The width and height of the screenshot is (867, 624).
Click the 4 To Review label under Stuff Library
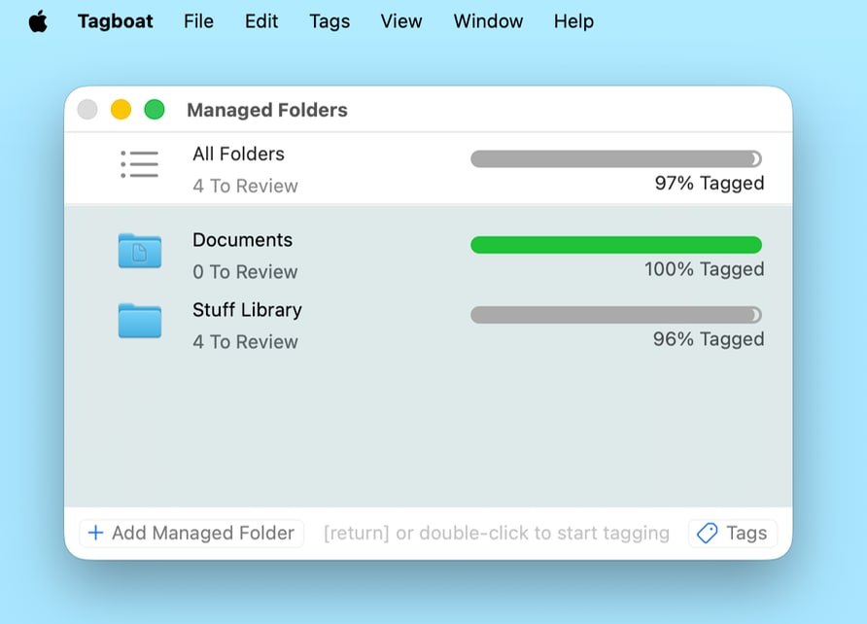click(245, 341)
